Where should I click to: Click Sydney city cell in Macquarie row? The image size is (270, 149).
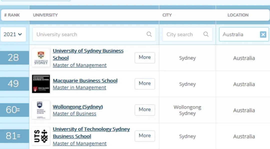point(187,84)
